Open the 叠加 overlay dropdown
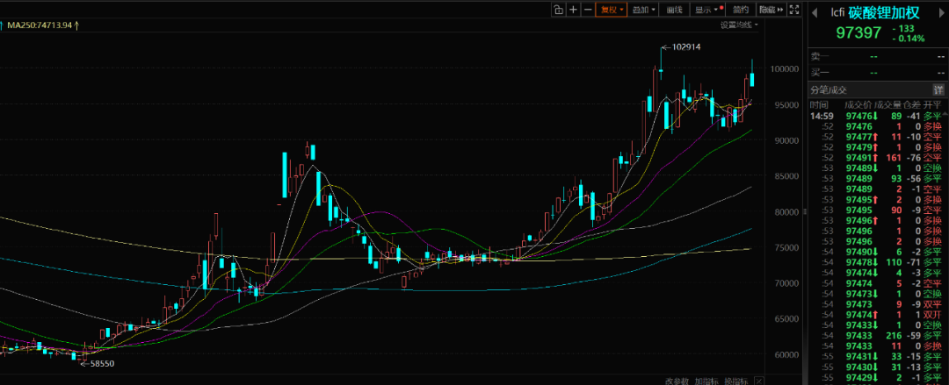 coord(644,10)
